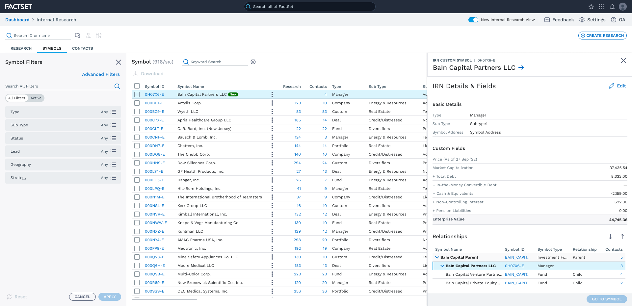Select checkbox for Kuhlman LLC row
Screen dimensions: 632x306
[137, 231]
